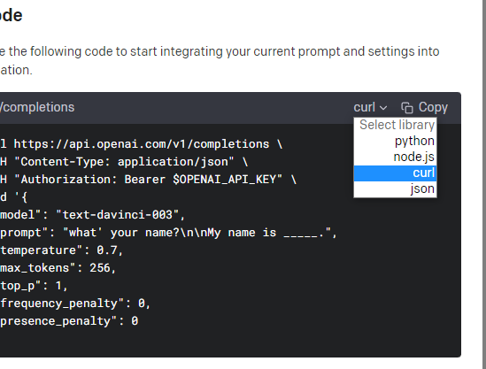
Task: Click the temperature 0.7 line
Action: pyautogui.click(x=62, y=250)
